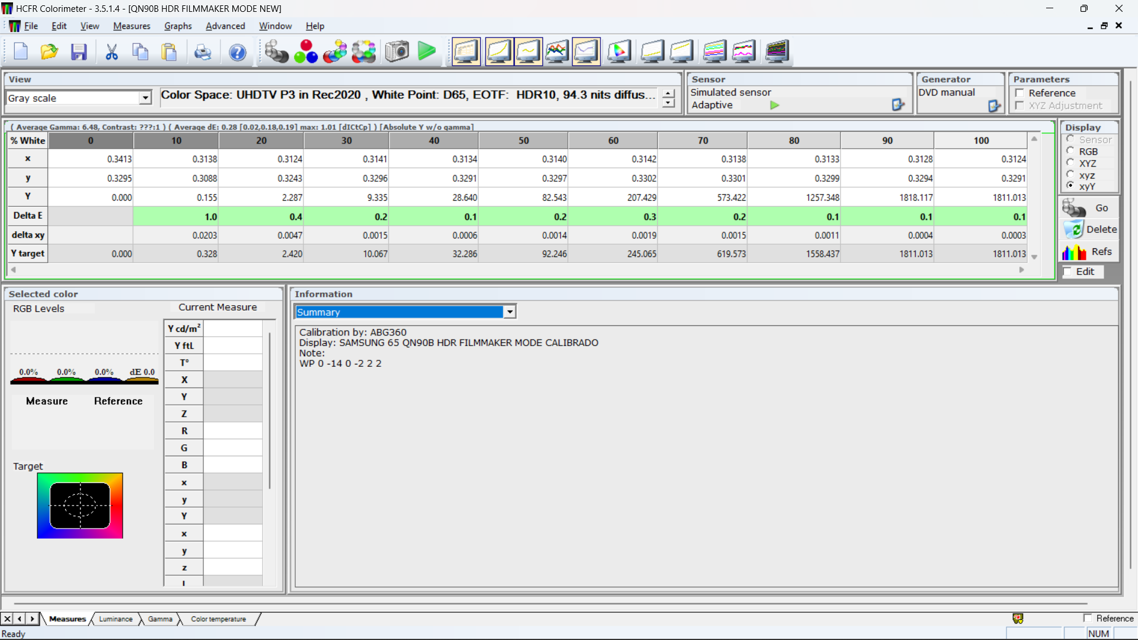
Task: Click the blue help question mark icon
Action: (237, 52)
